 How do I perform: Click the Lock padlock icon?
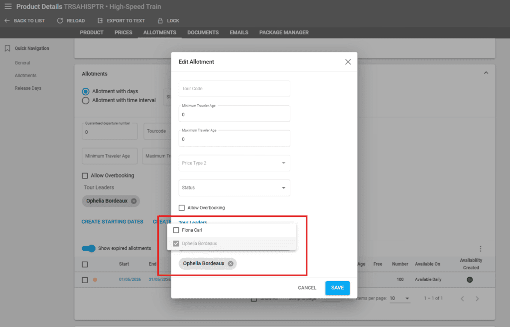click(160, 21)
